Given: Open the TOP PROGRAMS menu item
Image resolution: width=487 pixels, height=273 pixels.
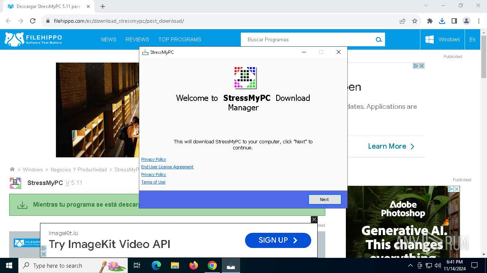Looking at the screenshot, I should (x=180, y=39).
